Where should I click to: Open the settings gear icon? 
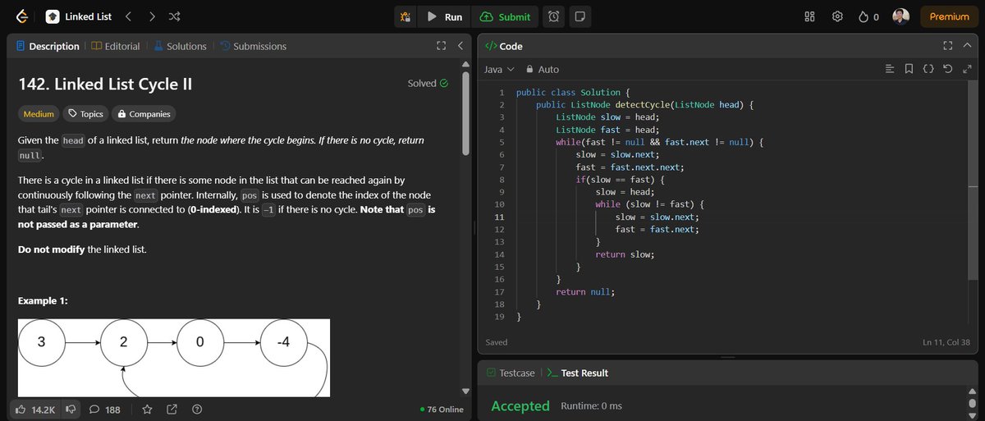pyautogui.click(x=837, y=16)
